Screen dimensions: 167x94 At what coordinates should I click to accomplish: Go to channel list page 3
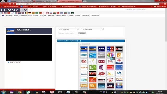click(88, 44)
